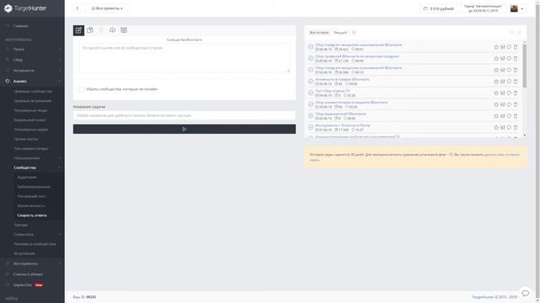Delete the 'Сбор видеозаписей ВКонтакте' task
Screen dimensions: 540x303
pos(516,116)
